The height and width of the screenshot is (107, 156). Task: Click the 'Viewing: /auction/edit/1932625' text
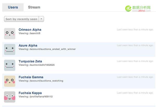(x=37, y=65)
